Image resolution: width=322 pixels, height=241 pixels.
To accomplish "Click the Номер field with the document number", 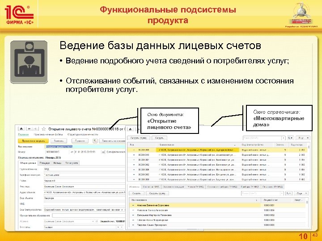I will pyautogui.click(x=57, y=152).
